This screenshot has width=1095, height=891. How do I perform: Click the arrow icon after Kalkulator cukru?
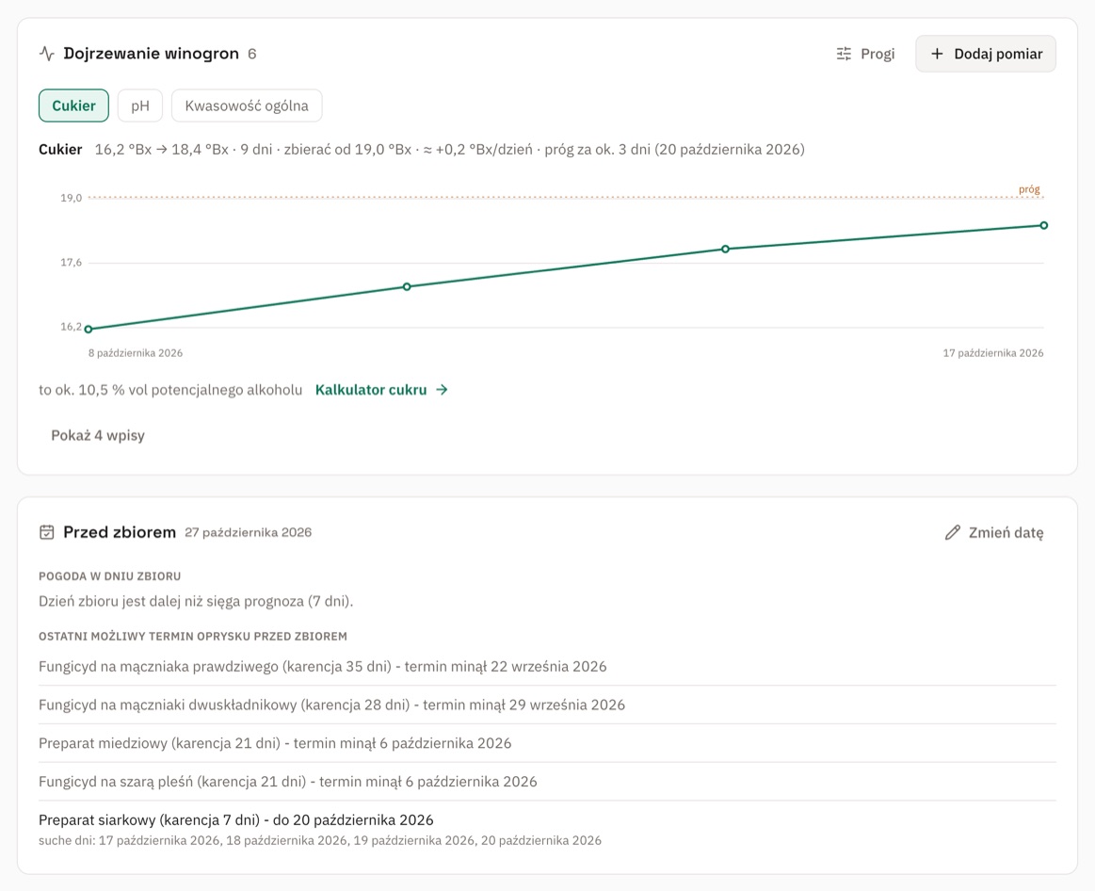pyautogui.click(x=442, y=390)
